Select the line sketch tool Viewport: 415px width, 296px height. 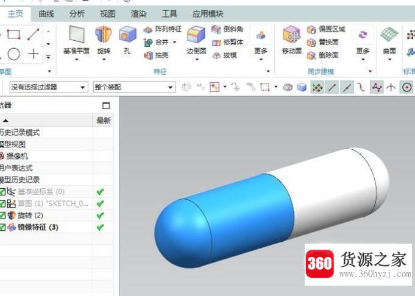pyautogui.click(x=34, y=35)
